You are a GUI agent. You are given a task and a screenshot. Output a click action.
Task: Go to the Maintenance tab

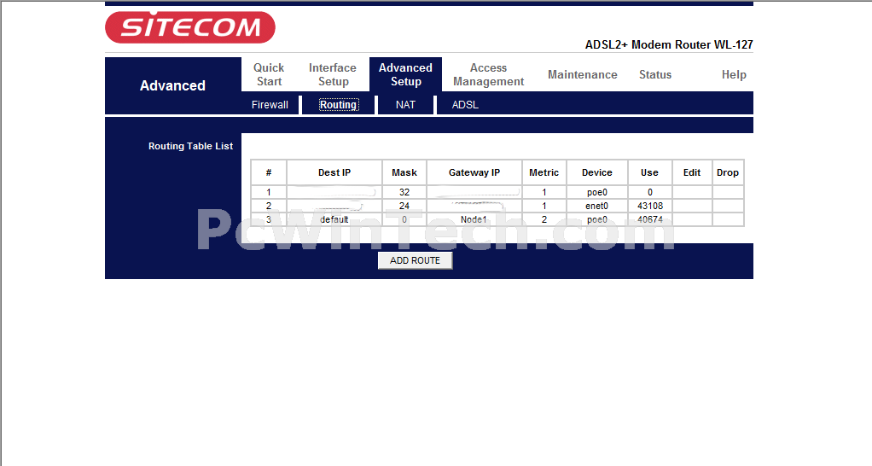[x=582, y=74]
